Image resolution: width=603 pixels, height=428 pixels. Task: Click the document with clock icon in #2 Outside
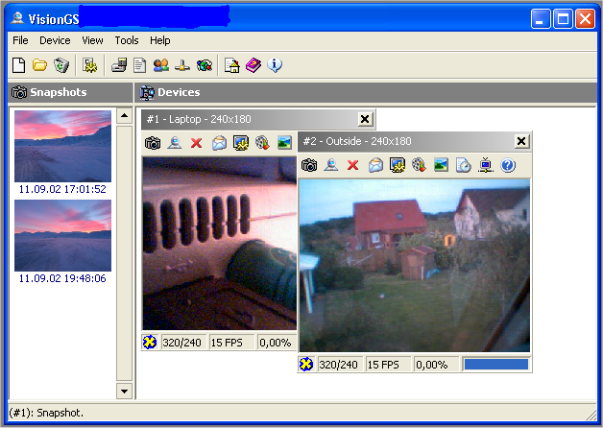click(464, 165)
